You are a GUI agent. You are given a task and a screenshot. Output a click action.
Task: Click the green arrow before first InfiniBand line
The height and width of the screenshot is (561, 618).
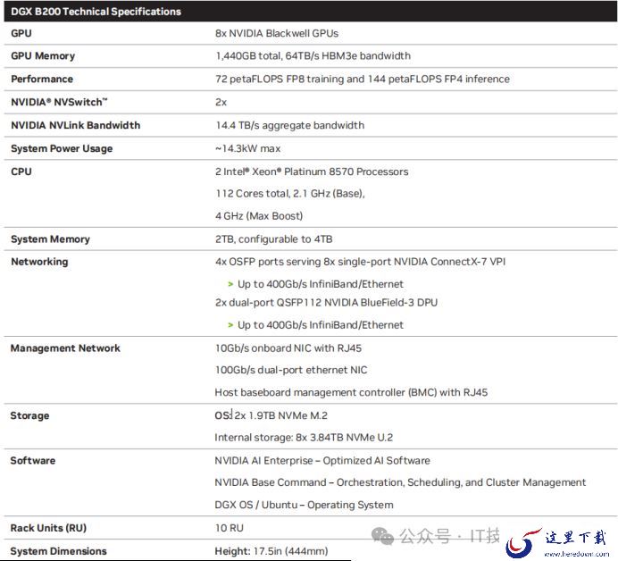[230, 284]
